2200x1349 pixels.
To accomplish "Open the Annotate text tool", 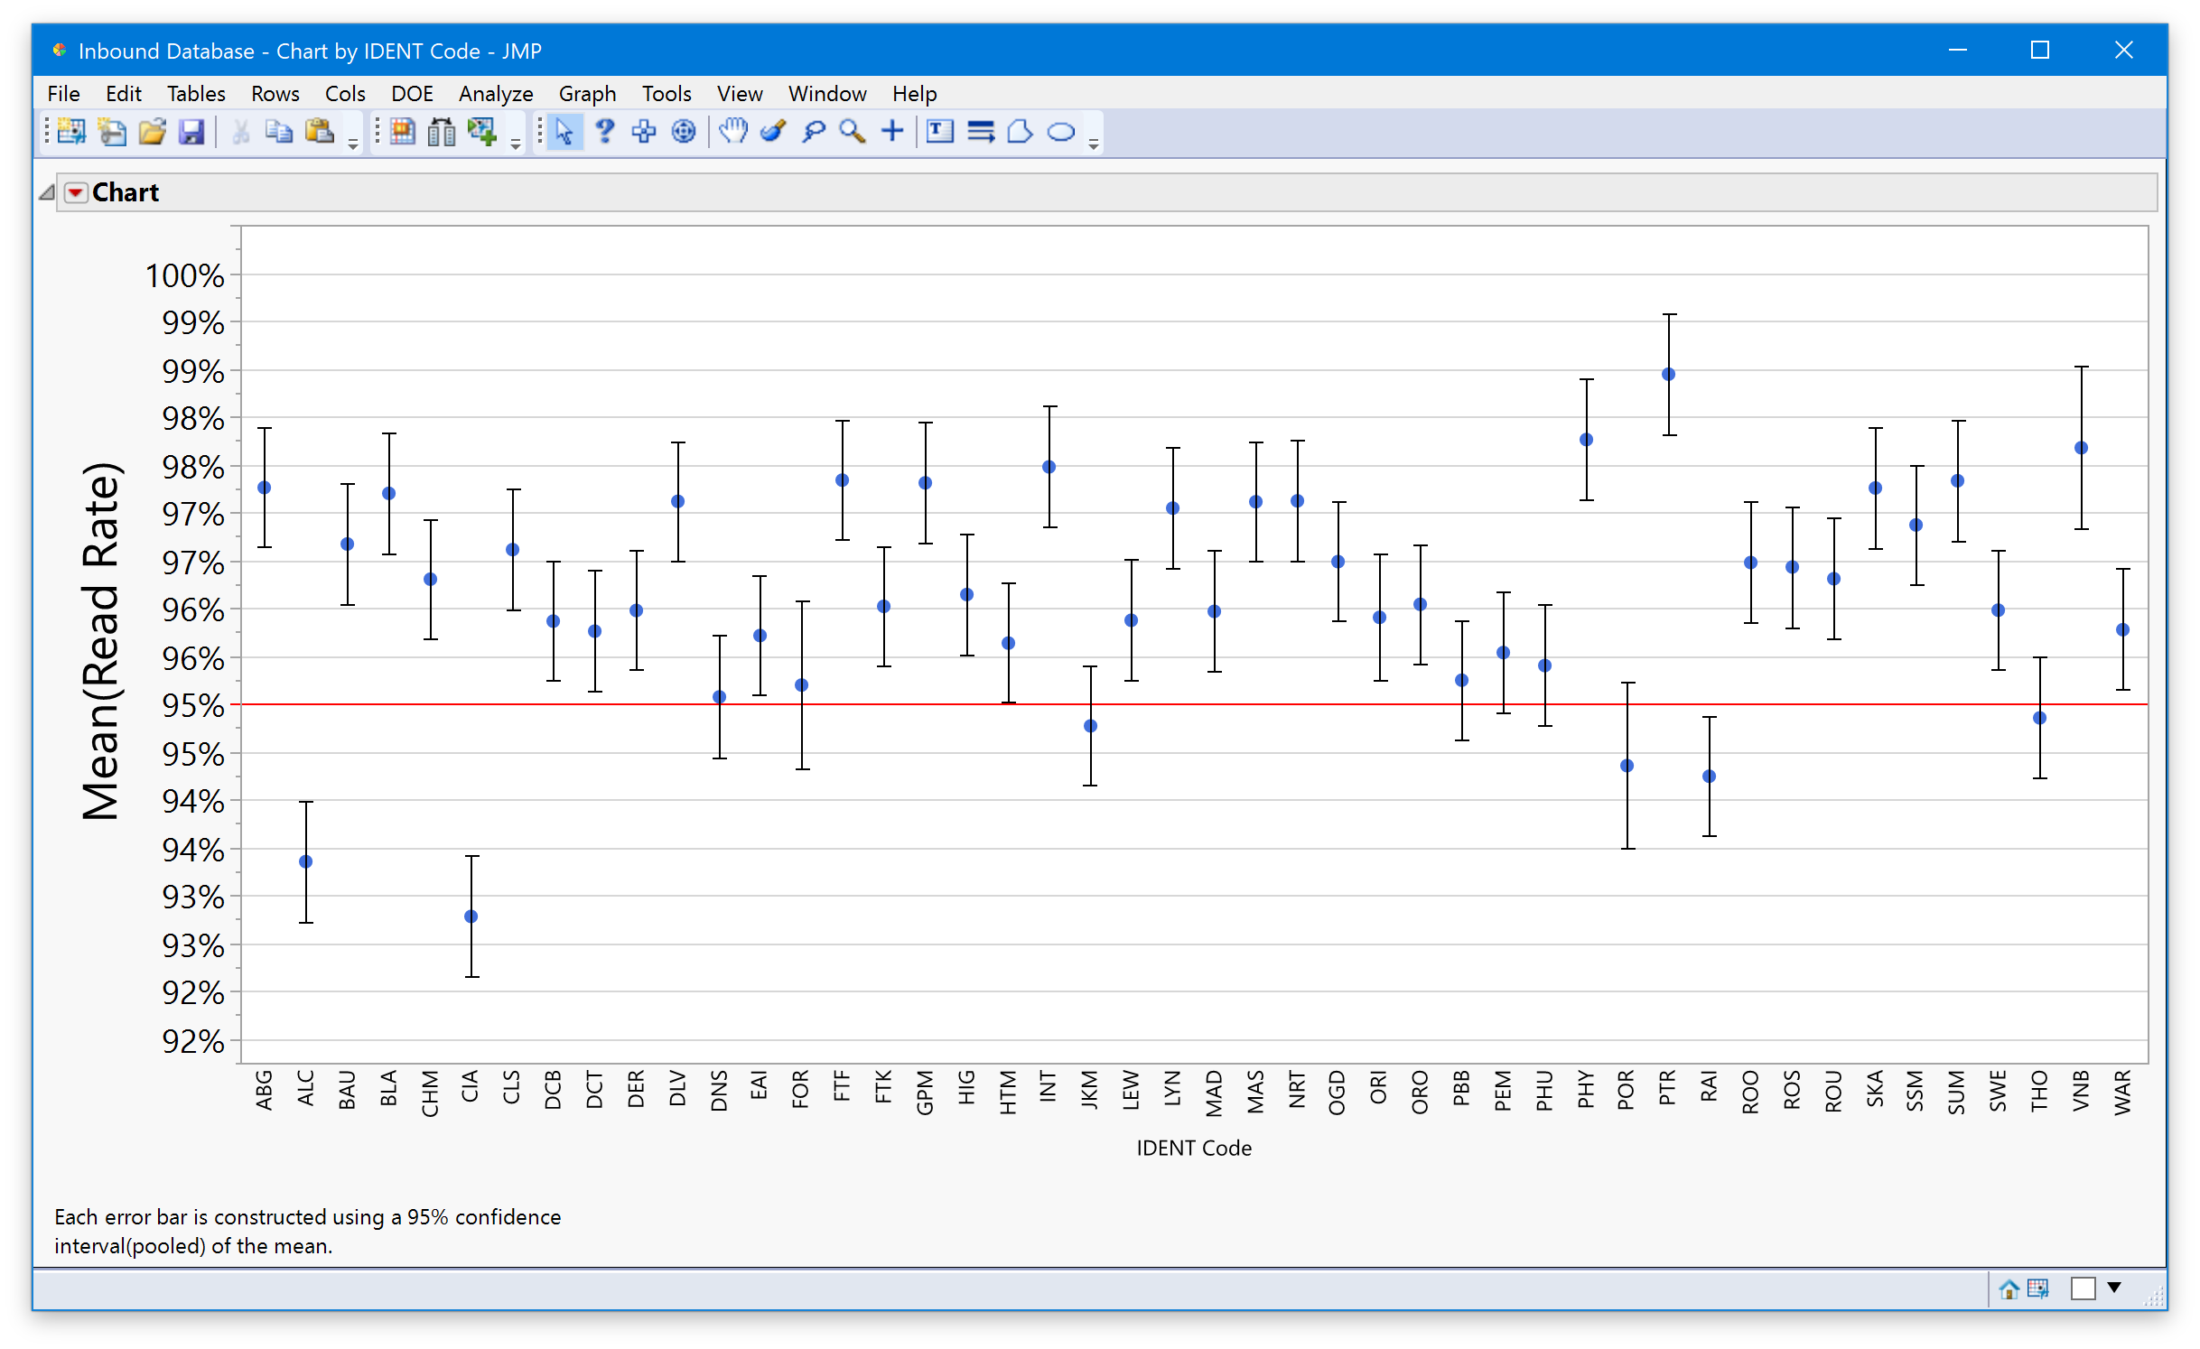I will tap(939, 132).
